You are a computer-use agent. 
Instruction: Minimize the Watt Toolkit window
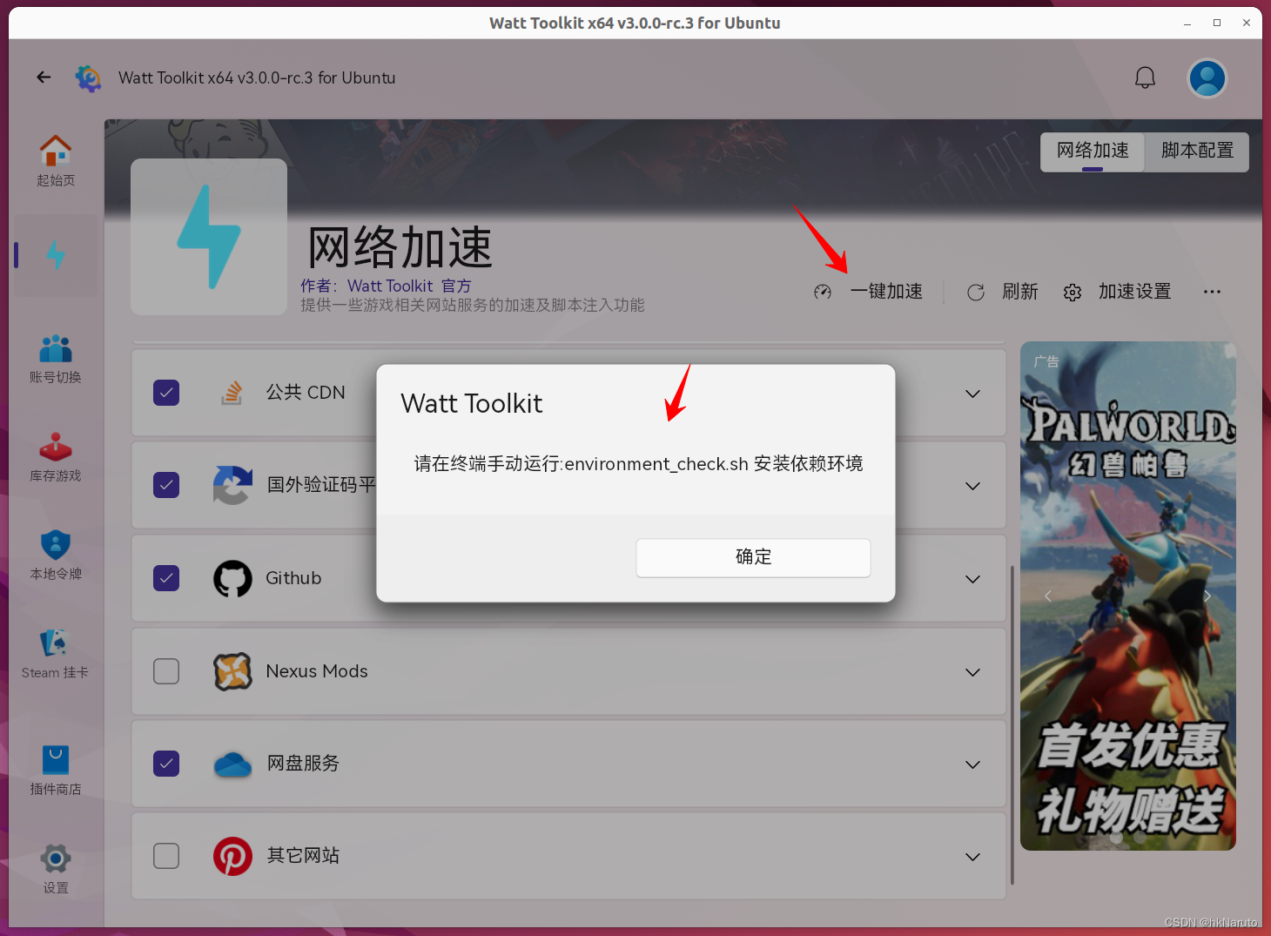click(x=1187, y=24)
